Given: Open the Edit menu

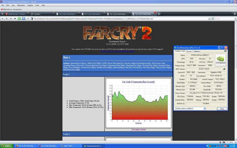Looking at the screenshot, I should 8,5.
